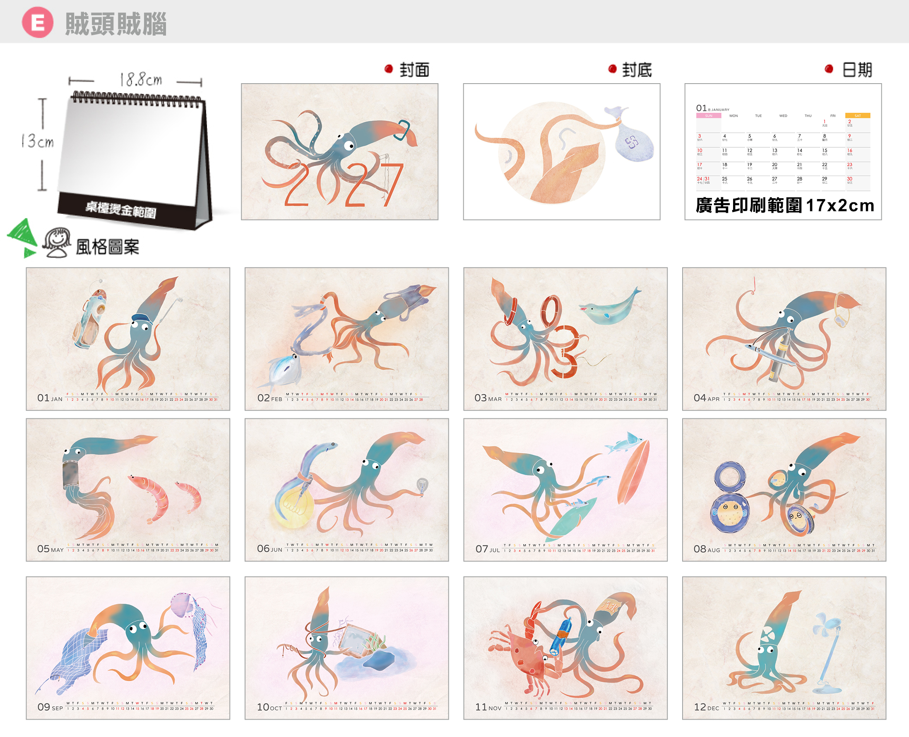Image resolution: width=909 pixels, height=737 pixels.
Task: Select the 08 AUG pufferfish page
Action: (784, 490)
